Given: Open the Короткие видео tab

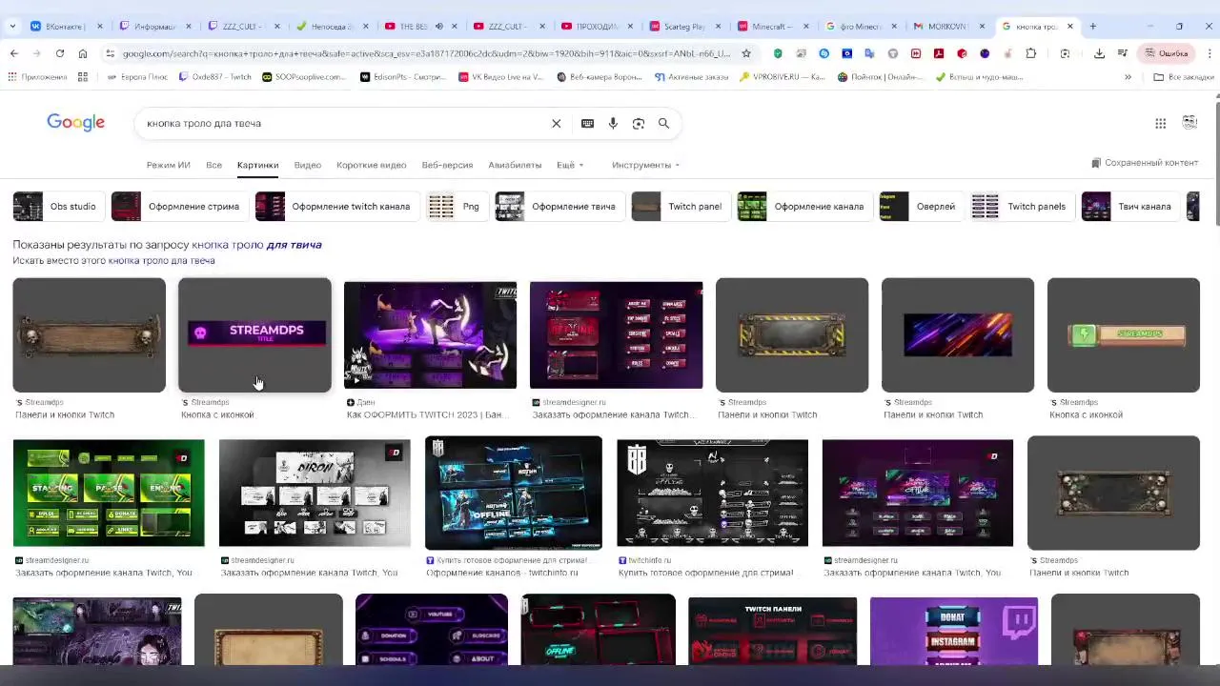Looking at the screenshot, I should (x=371, y=165).
